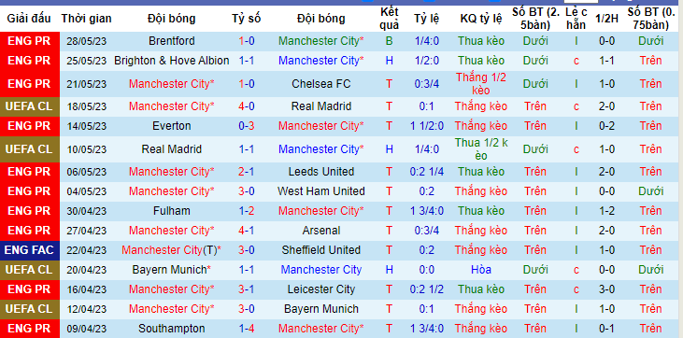Click the 'Hòa' result cell
Image resolution: width=683 pixels, height=338 pixels.
481,270
